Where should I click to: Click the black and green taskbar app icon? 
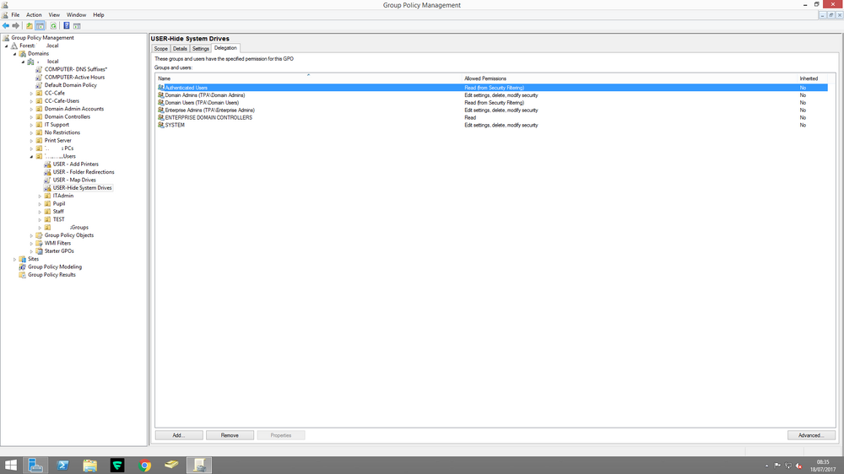point(117,466)
